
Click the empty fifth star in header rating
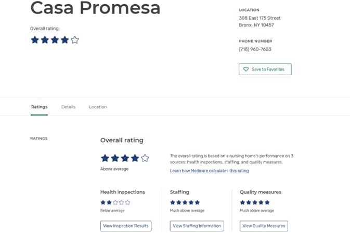pyautogui.click(x=75, y=40)
